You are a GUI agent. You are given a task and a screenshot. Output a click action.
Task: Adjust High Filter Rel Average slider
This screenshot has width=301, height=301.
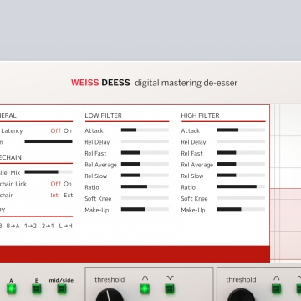[x=241, y=164]
